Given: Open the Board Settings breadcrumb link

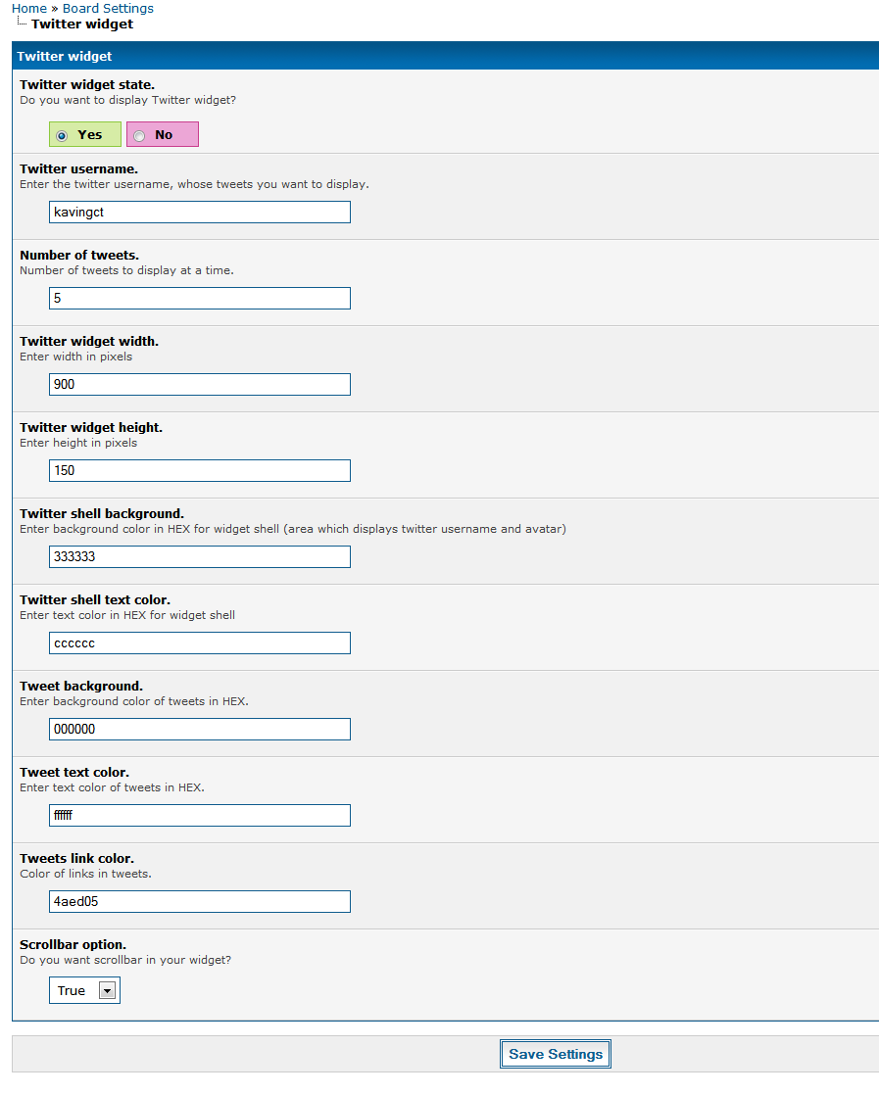Looking at the screenshot, I should point(108,8).
